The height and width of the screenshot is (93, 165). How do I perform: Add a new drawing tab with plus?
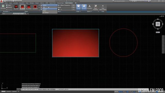pos(28,14)
